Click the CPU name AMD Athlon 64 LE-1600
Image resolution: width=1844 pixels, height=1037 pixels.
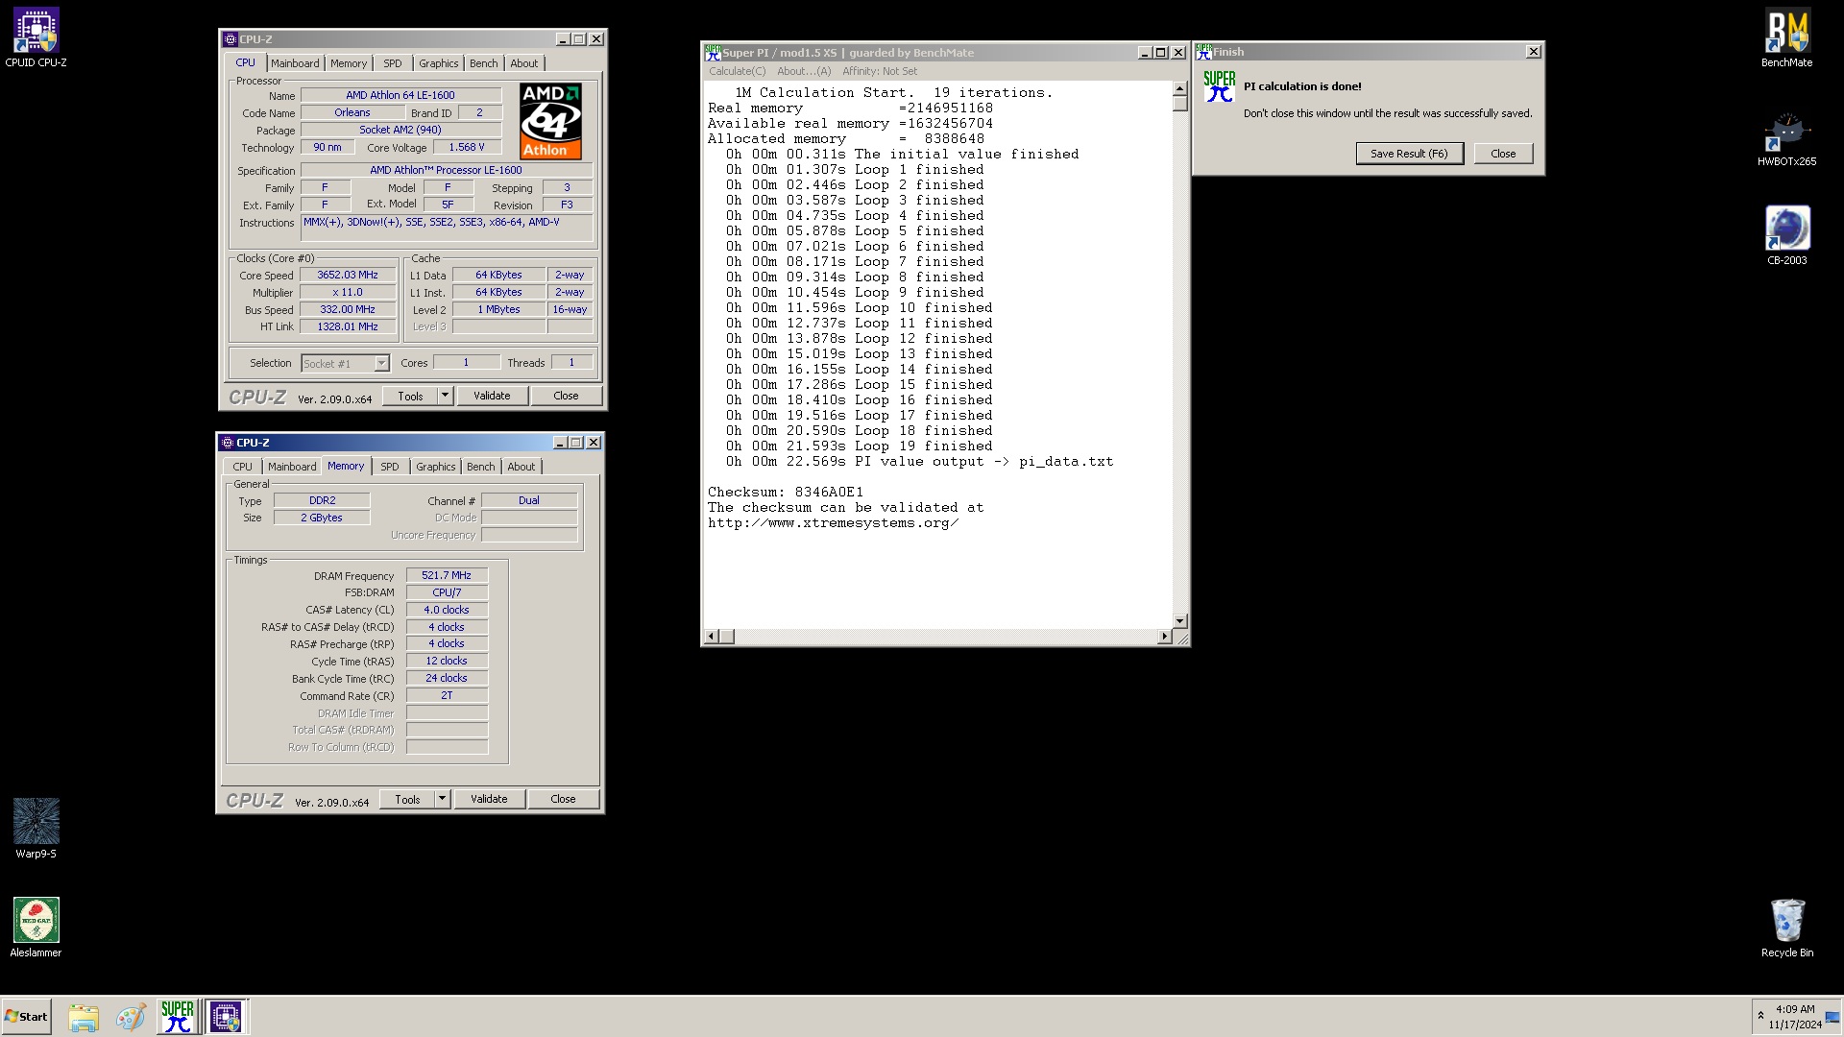pyautogui.click(x=400, y=95)
